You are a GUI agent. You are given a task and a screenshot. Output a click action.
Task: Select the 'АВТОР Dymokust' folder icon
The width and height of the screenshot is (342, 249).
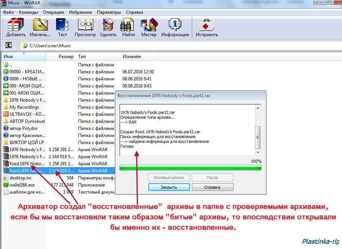click(x=6, y=121)
